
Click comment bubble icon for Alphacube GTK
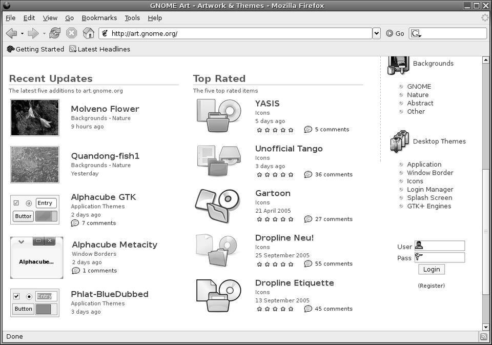click(75, 223)
